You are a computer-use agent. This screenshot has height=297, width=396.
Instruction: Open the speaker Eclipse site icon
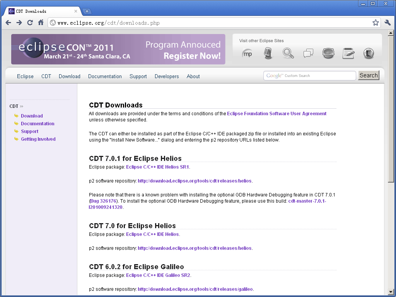(x=328, y=53)
